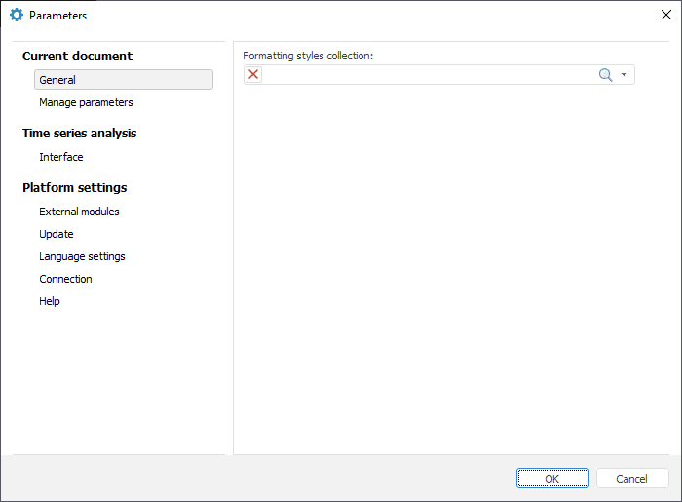Click the Parameters gear icon in title bar
Viewport: 682px width, 502px height.
point(17,16)
